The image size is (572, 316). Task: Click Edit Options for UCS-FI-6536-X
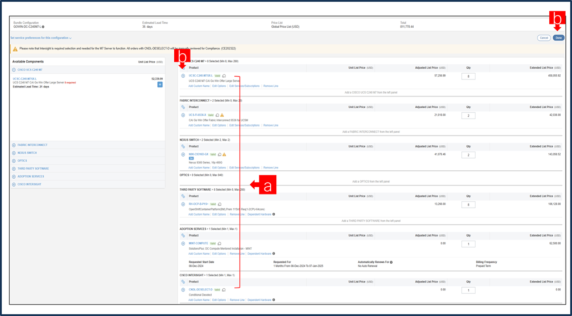(219, 125)
